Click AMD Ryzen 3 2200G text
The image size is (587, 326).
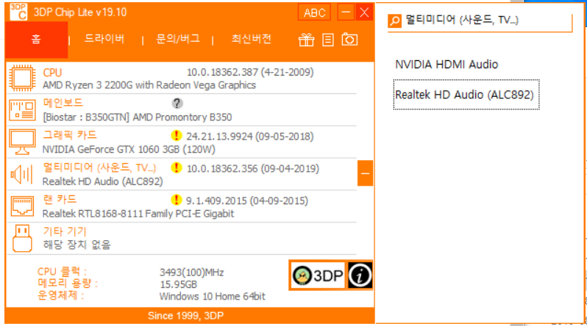[149, 85]
